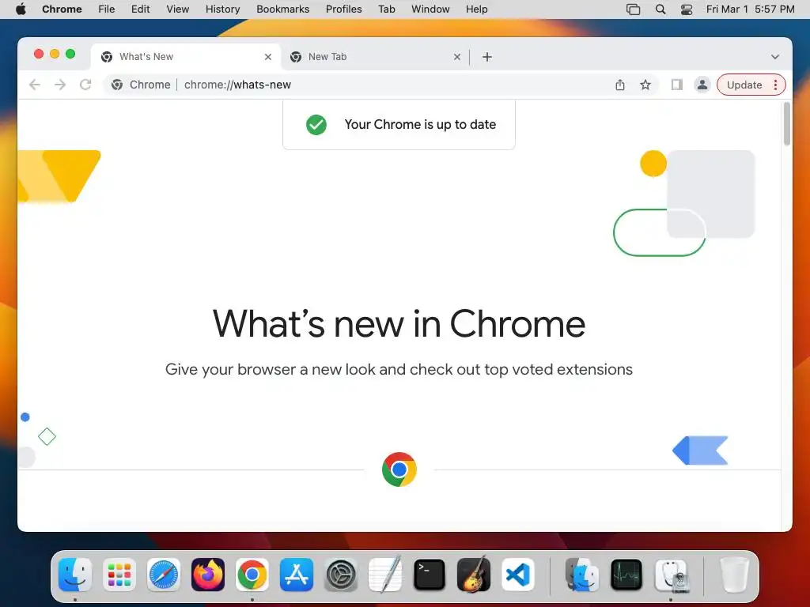The width and height of the screenshot is (810, 607).
Task: Launch Visual Studio Code from the Dock
Action: pos(518,575)
